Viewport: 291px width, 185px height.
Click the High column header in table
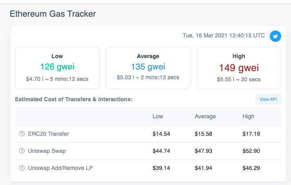(248, 117)
